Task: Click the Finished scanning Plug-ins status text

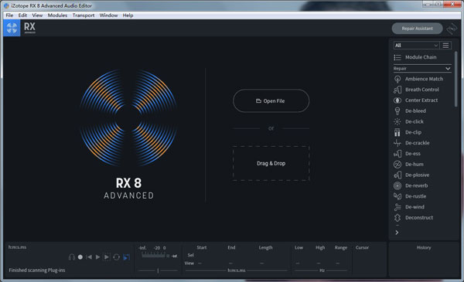Action: [x=37, y=270]
